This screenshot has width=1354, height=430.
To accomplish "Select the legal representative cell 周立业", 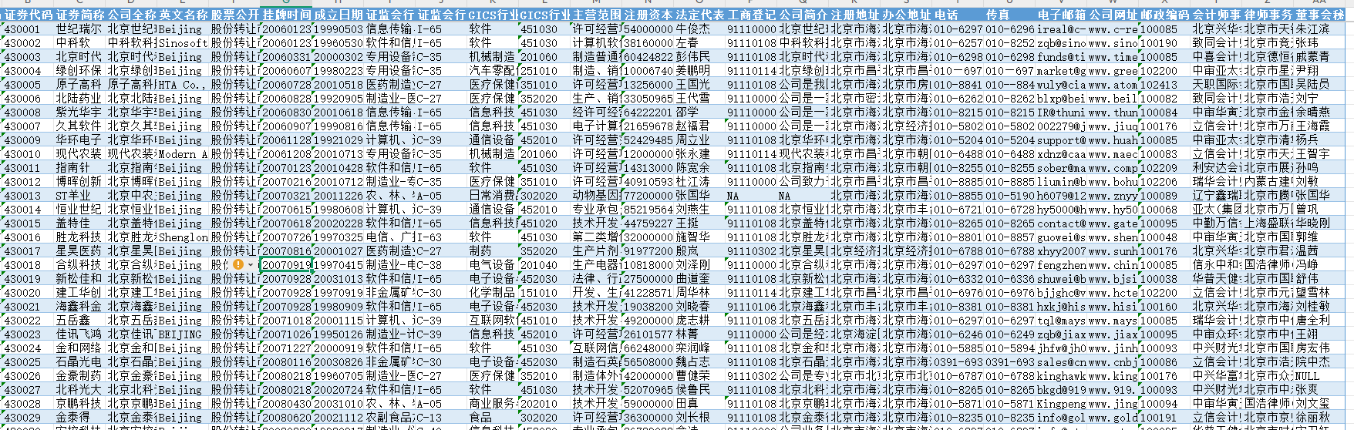I will click(x=700, y=139).
